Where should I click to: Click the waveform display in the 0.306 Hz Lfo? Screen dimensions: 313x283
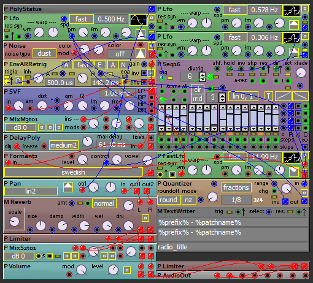point(292,38)
